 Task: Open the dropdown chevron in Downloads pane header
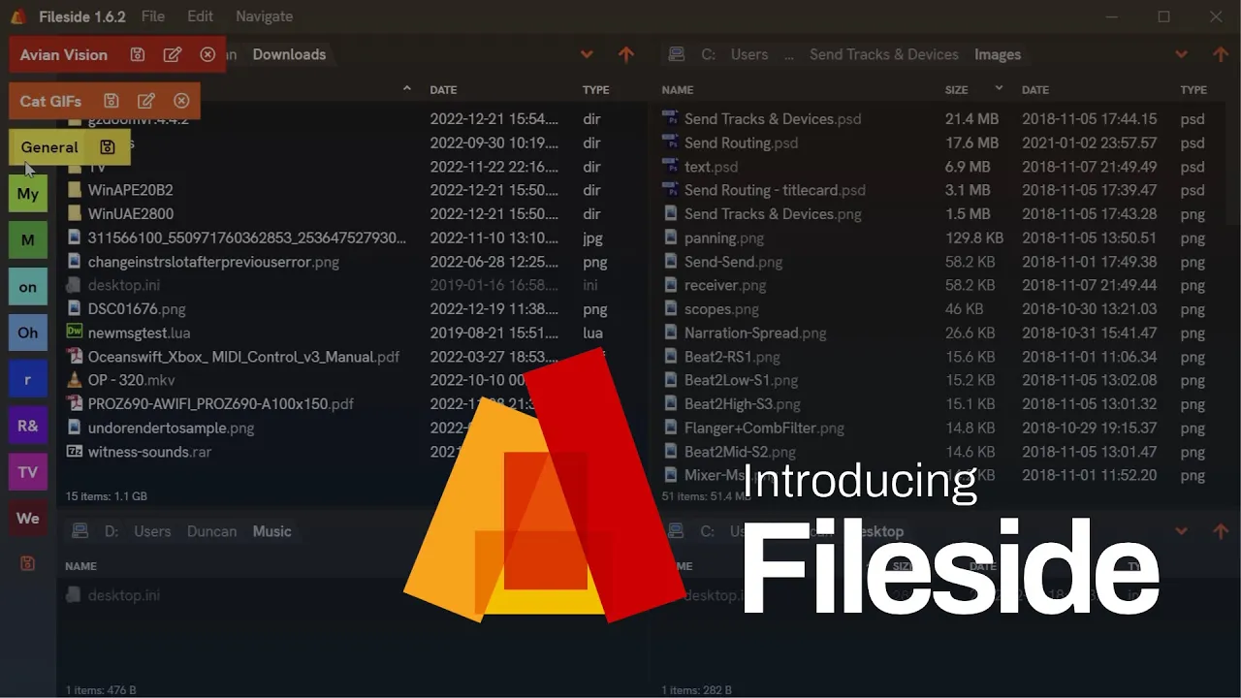(x=587, y=54)
